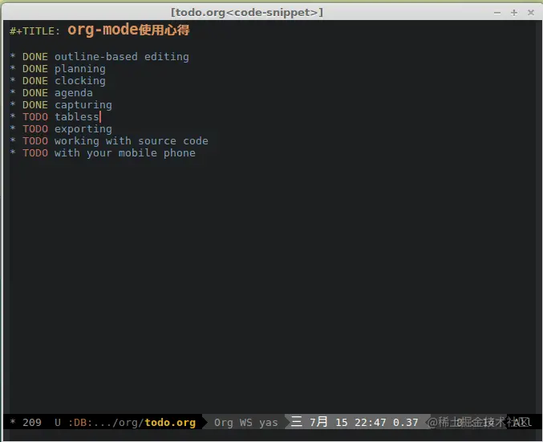Click todo.org buffer name in mode line
Viewport: 543px width, 442px height.
click(170, 423)
